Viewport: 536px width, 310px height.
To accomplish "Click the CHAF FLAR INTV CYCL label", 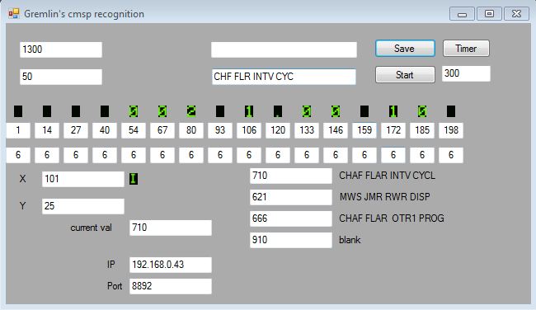I will point(387,176).
